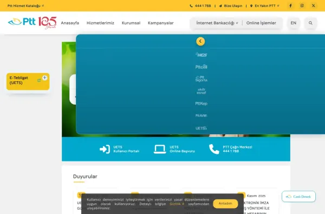Open the Facebook icon in top bar
Viewport: 325px width, 214px height.
290,6
